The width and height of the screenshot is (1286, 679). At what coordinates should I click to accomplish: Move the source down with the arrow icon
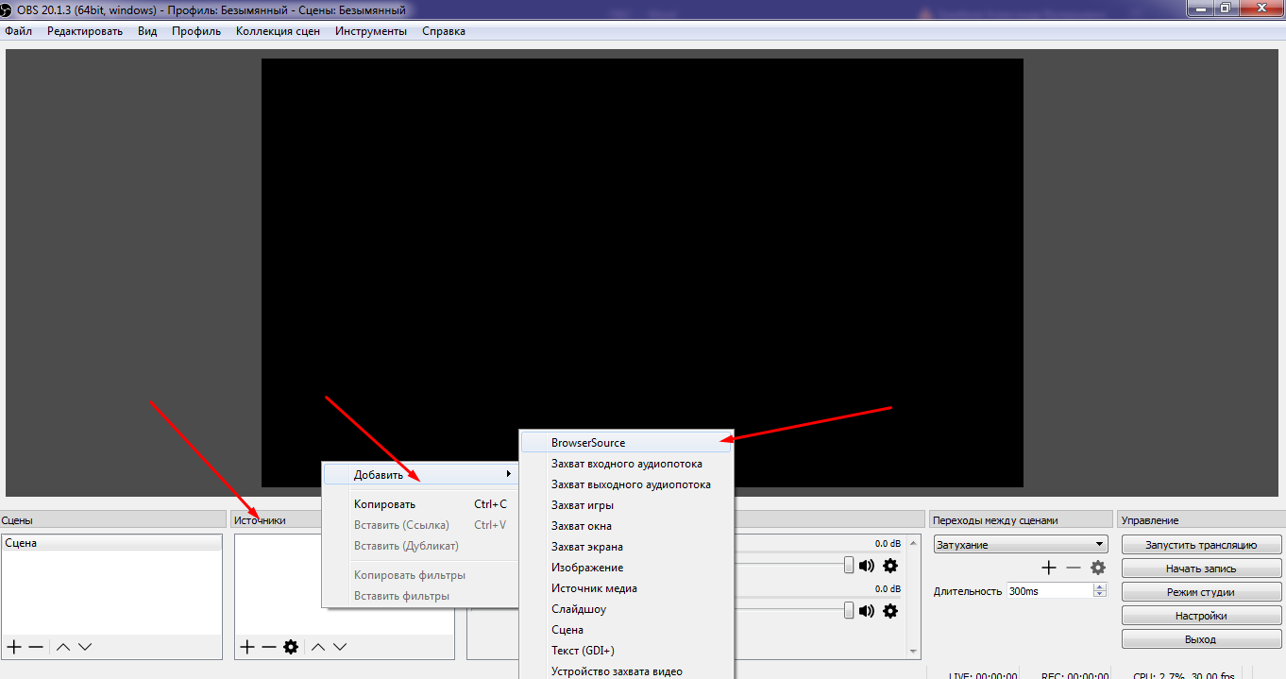coord(340,647)
